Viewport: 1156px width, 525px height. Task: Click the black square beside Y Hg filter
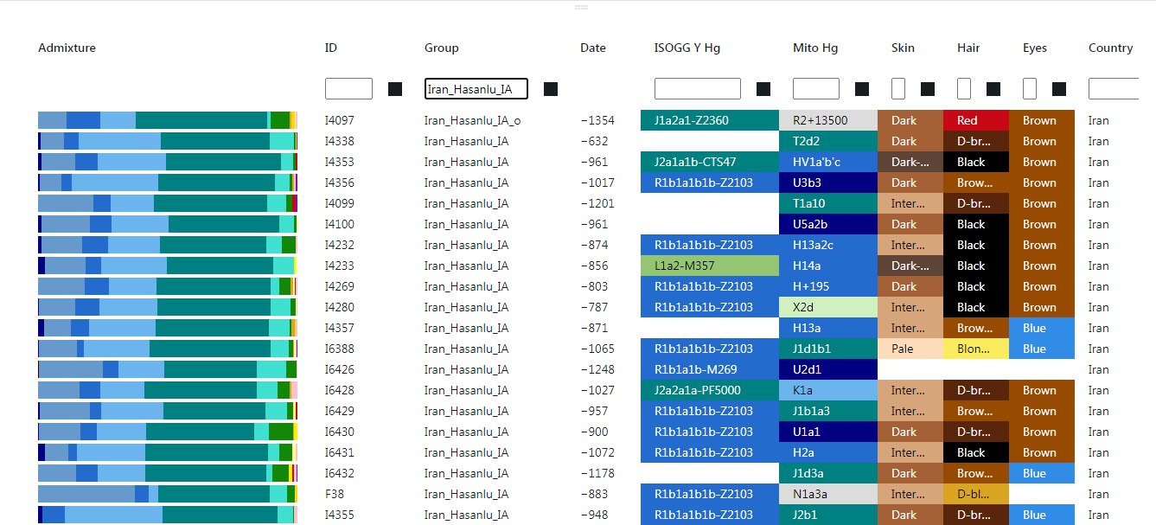coord(763,89)
